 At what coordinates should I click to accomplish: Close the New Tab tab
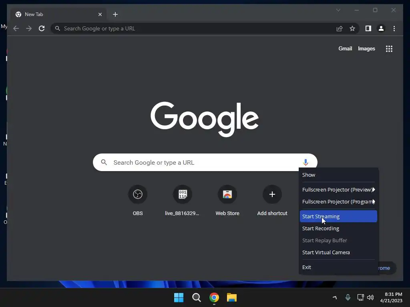100,14
